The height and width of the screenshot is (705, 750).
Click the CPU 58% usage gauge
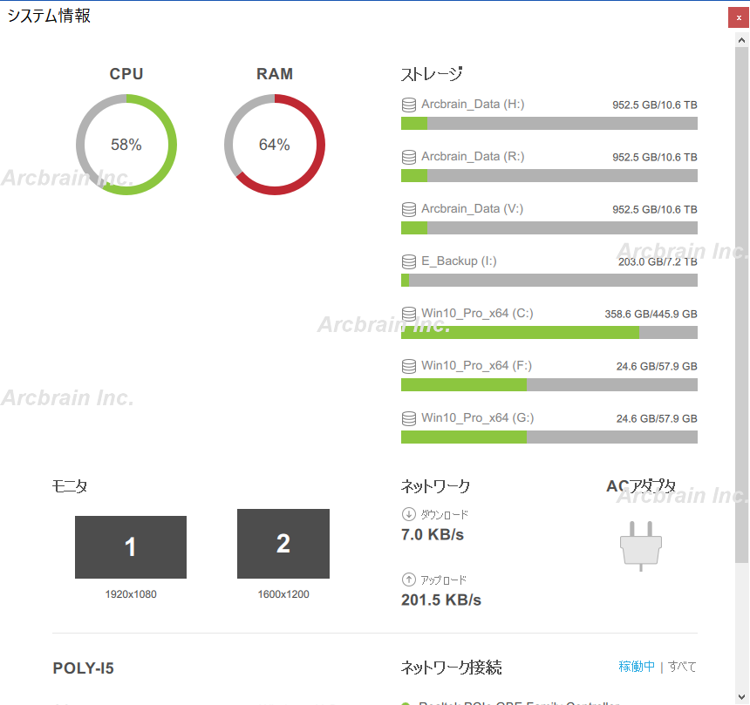pyautogui.click(x=126, y=145)
